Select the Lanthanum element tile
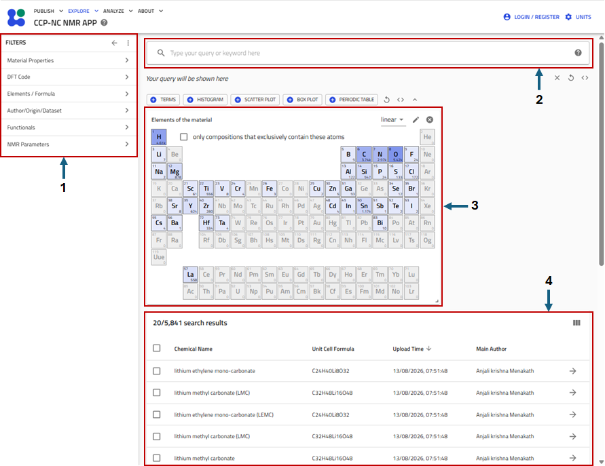 pos(190,275)
